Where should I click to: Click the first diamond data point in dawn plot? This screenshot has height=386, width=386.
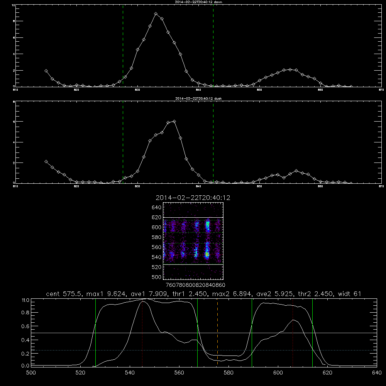[46, 71]
